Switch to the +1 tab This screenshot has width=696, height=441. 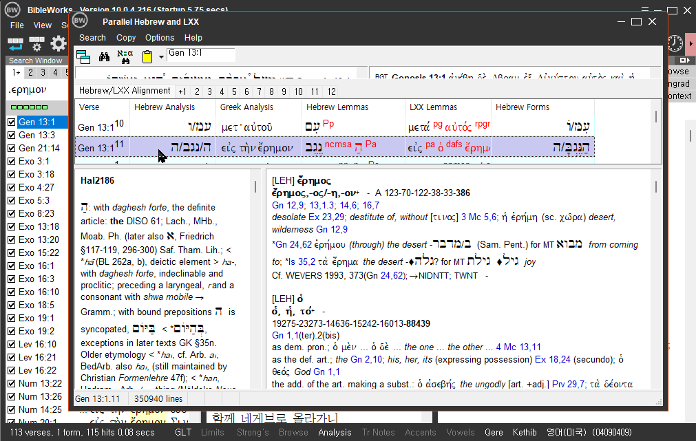click(182, 92)
